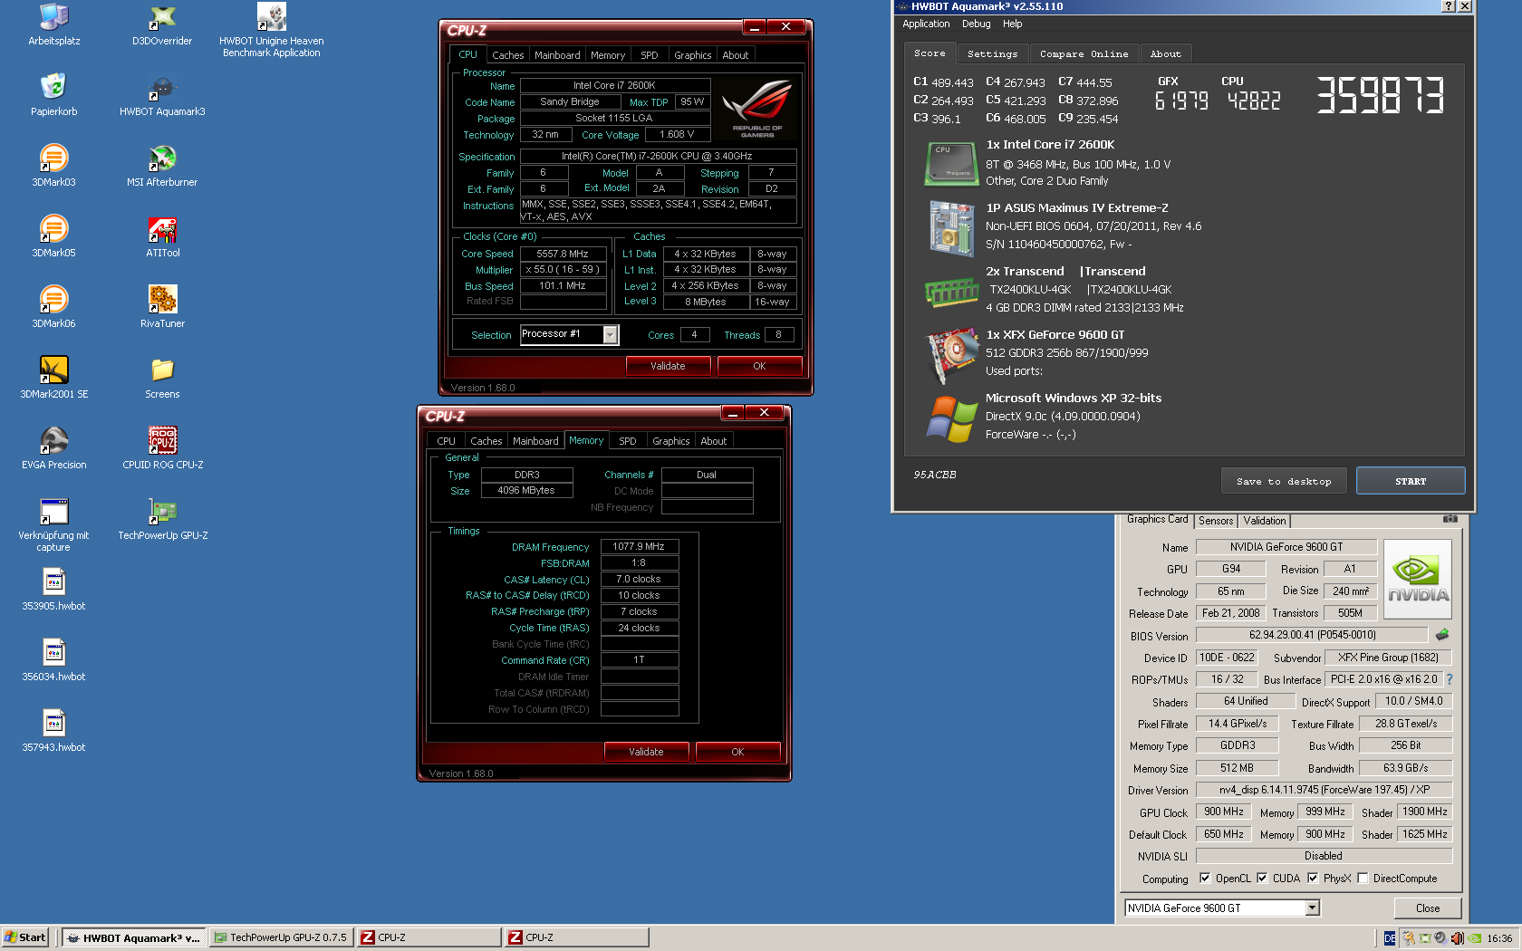
Task: Launch the RivaTuner desktop shortcut
Action: (x=162, y=306)
